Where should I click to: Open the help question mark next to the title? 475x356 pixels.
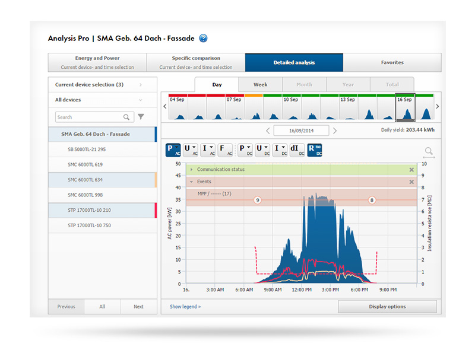[x=202, y=38]
